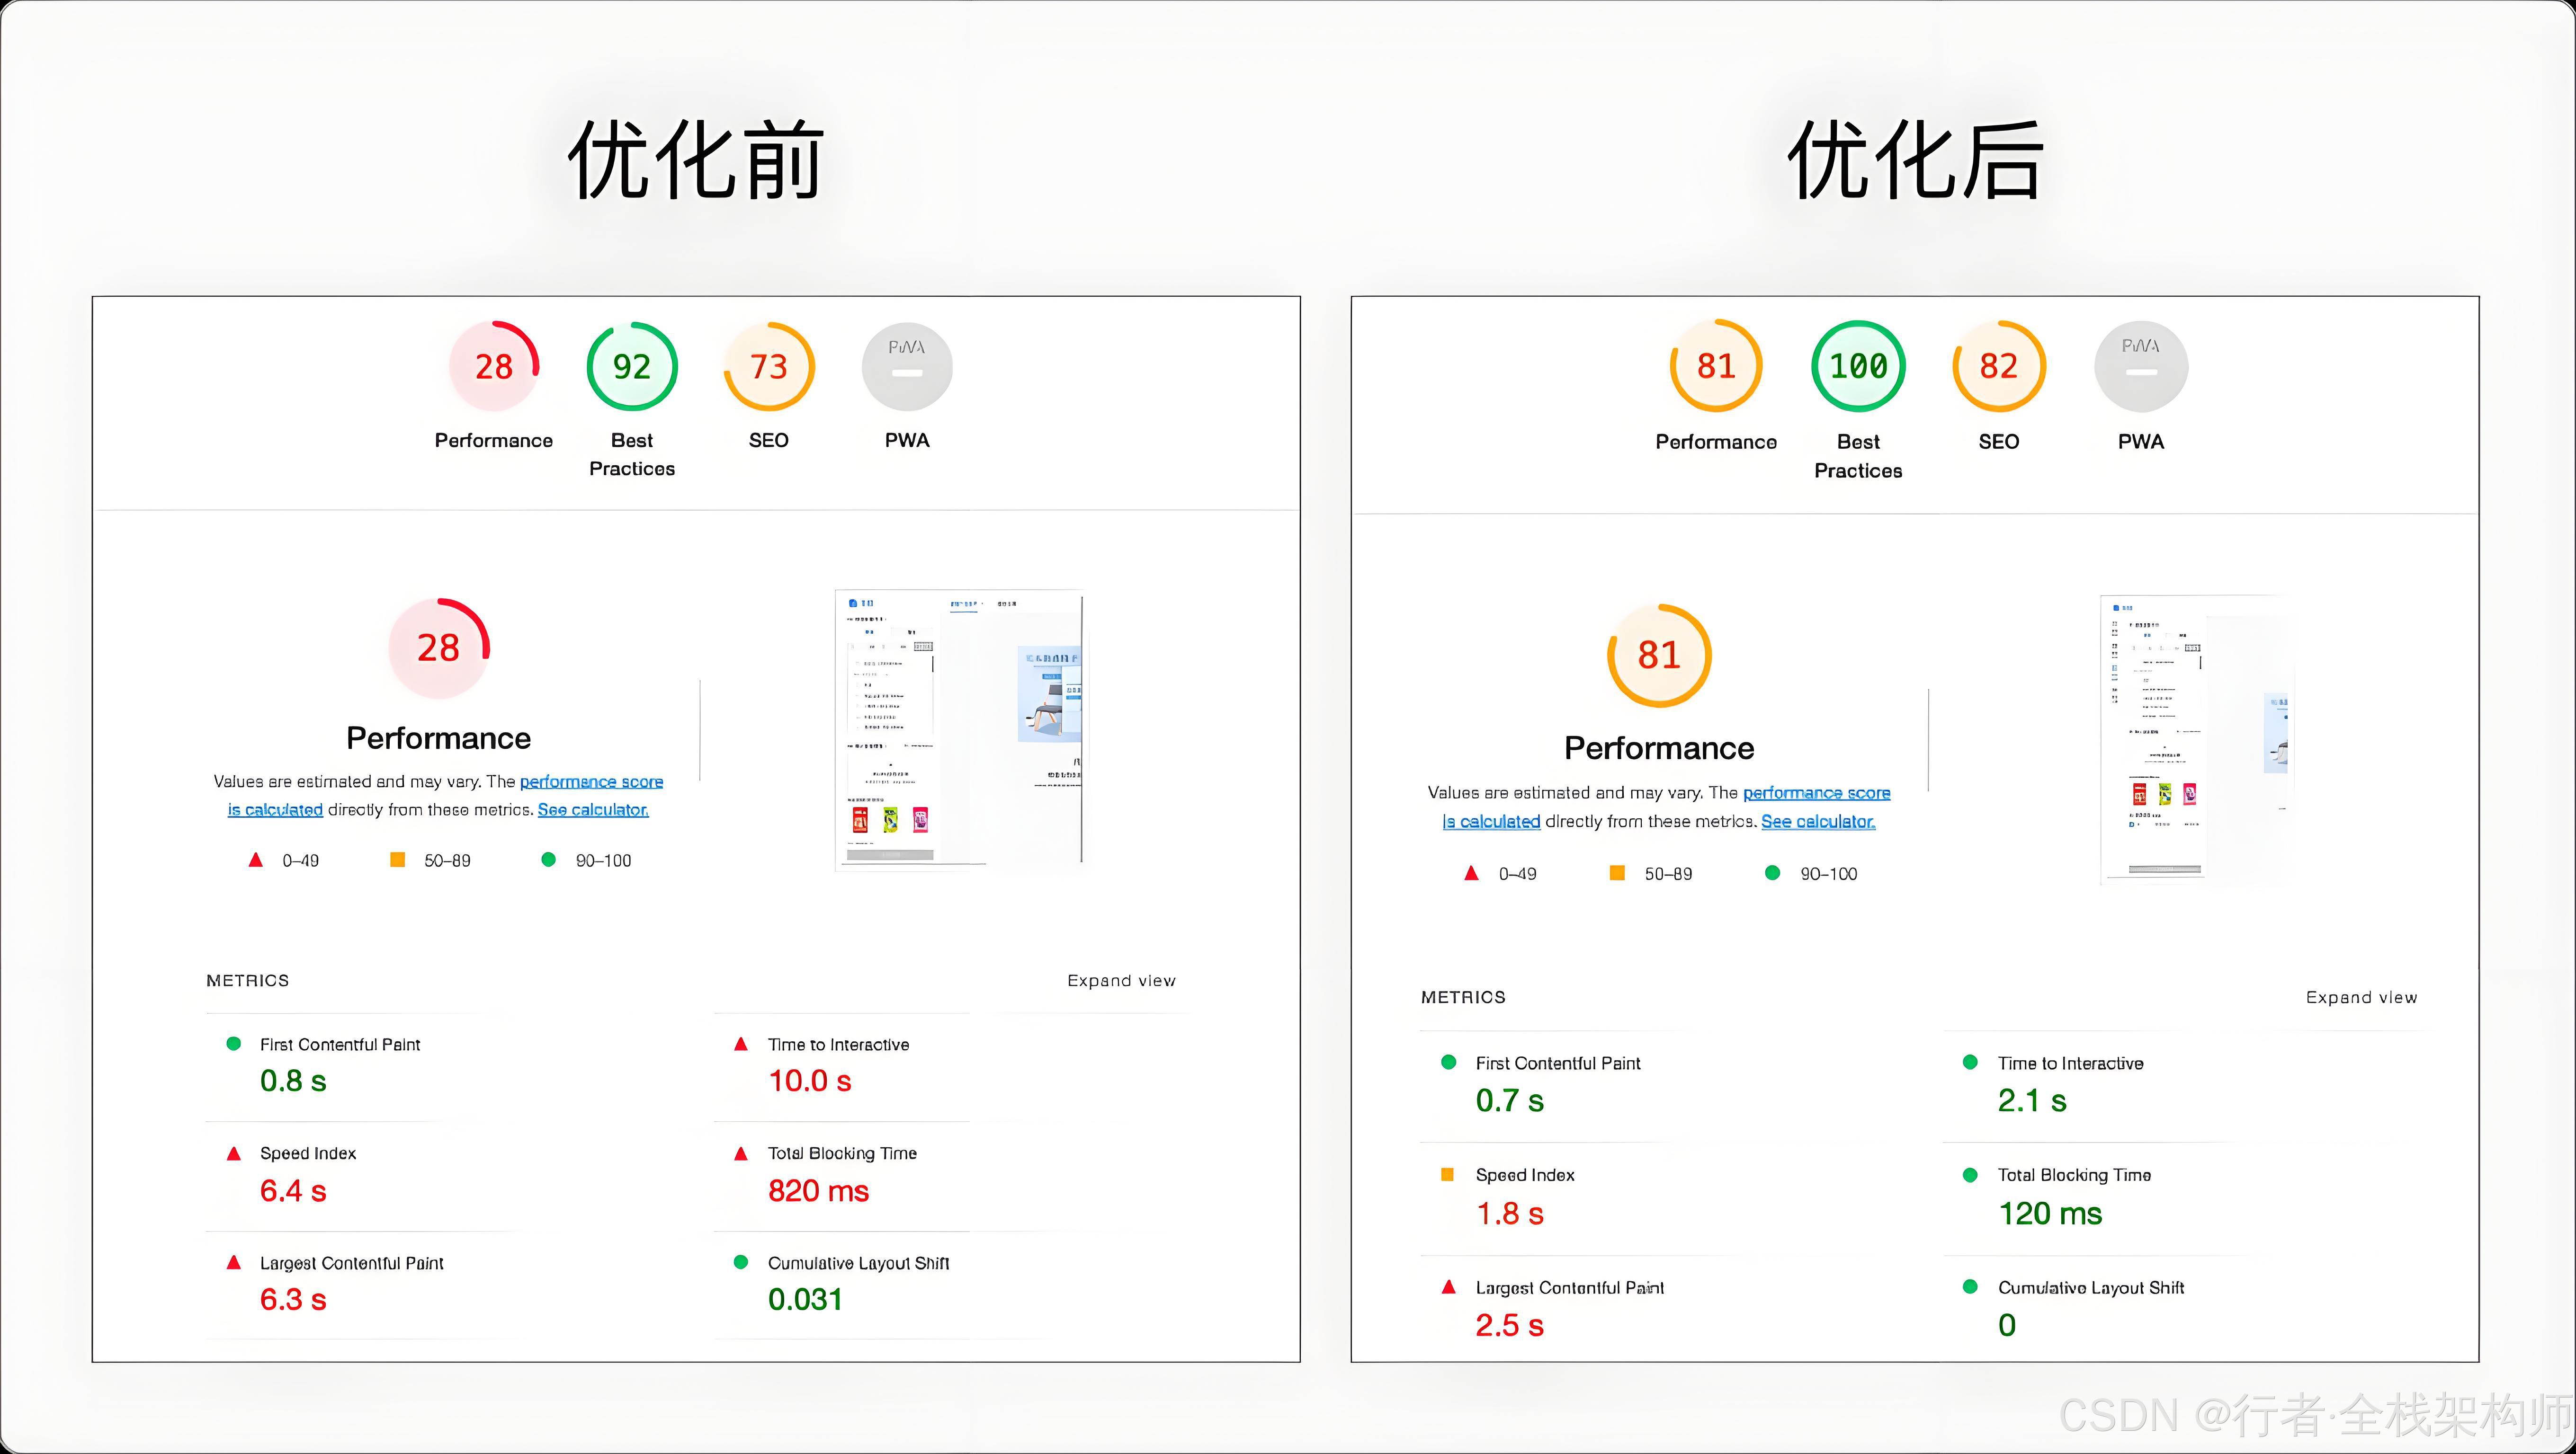This screenshot has height=1454, width=2576.
Task: Click the red triangle next to 'Largest Contentful Paint' in 优化后
Action: click(x=1448, y=1287)
